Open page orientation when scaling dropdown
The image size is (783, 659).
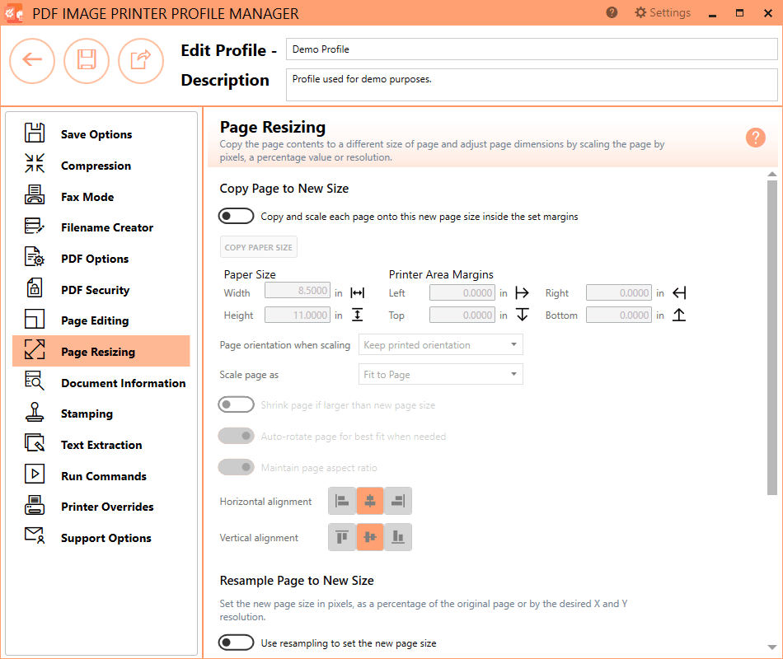(440, 344)
